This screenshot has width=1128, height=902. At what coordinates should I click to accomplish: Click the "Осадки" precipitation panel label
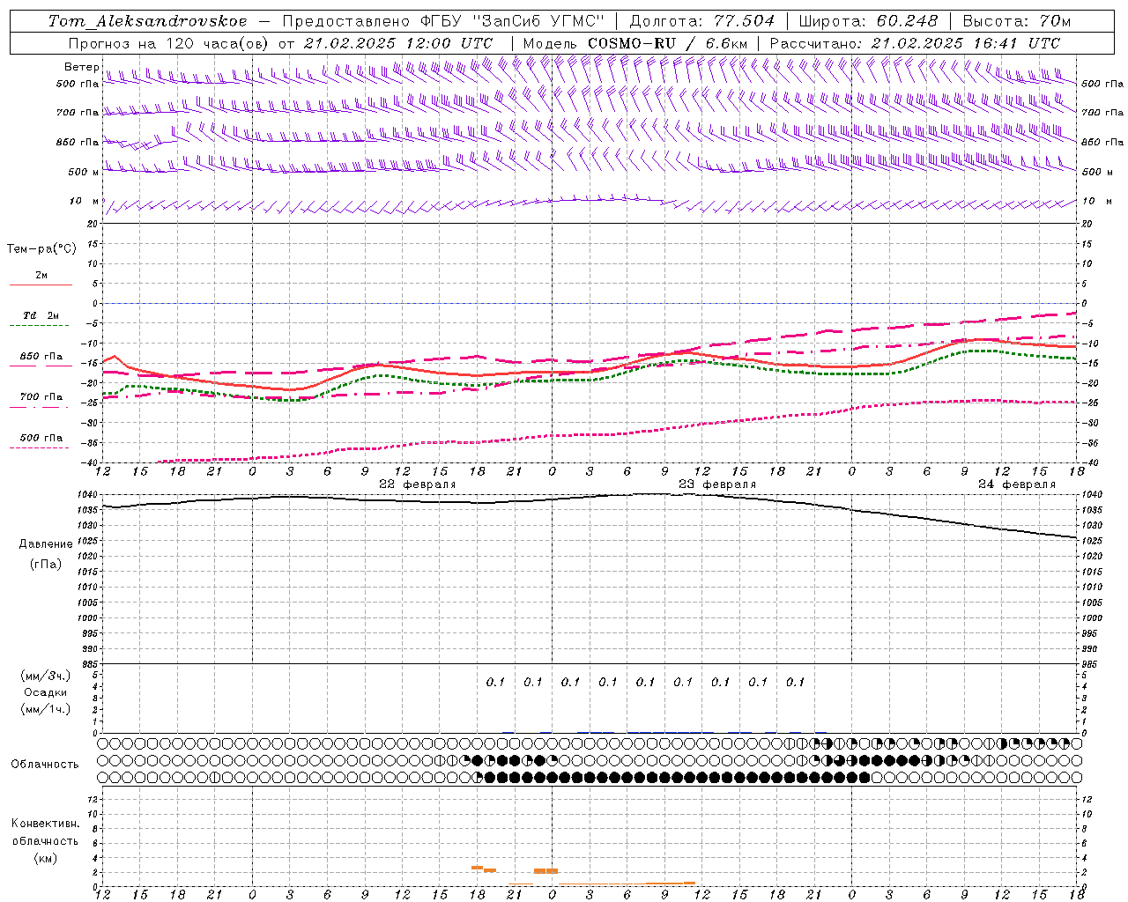click(x=46, y=693)
